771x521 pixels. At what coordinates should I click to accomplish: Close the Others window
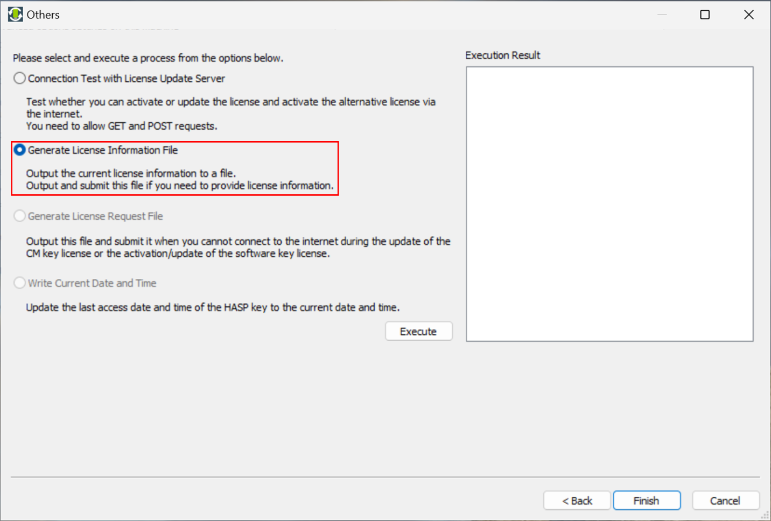click(748, 15)
